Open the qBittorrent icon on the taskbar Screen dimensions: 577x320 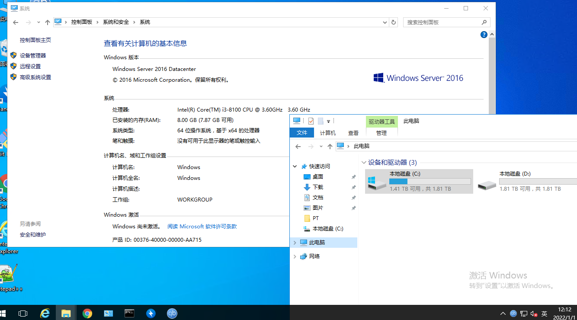coord(172,314)
